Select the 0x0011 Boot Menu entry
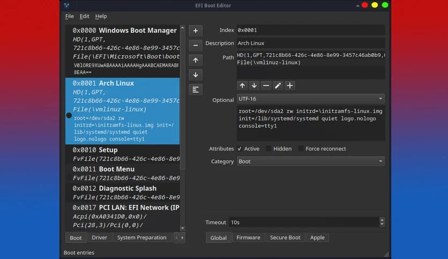The image size is (448, 259). click(123, 173)
